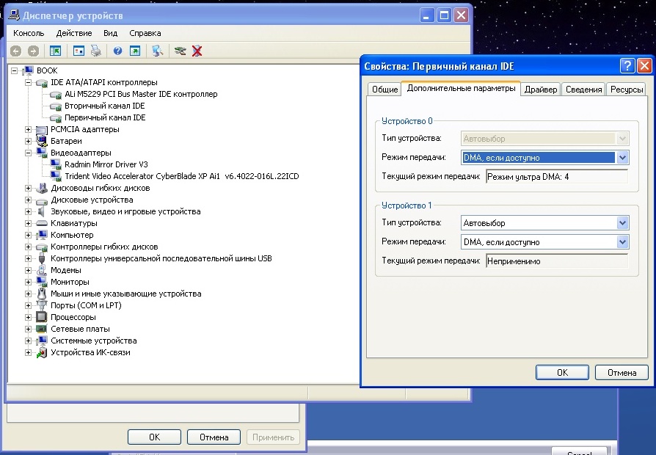Expand the Процессоры tree node
Viewport: 656px width, 455px height.
[29, 317]
